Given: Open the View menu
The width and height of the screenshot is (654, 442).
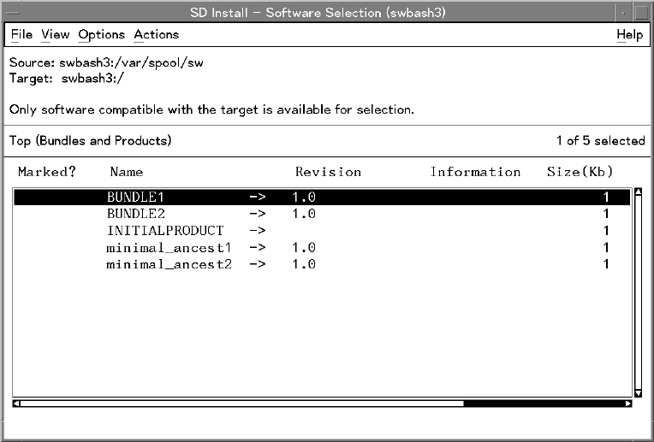Looking at the screenshot, I should [x=55, y=34].
